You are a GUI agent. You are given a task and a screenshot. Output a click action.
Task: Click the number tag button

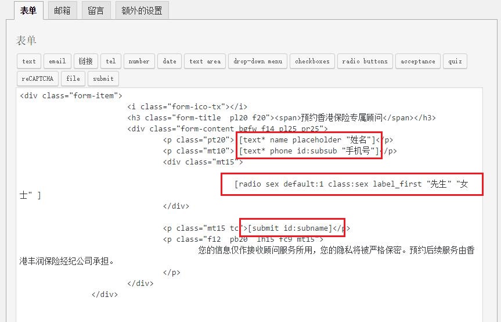pos(139,61)
